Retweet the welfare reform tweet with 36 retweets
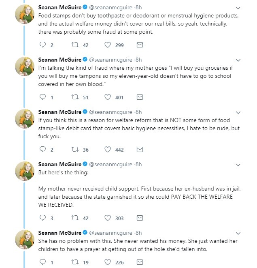The height and width of the screenshot is (268, 257). point(75,149)
